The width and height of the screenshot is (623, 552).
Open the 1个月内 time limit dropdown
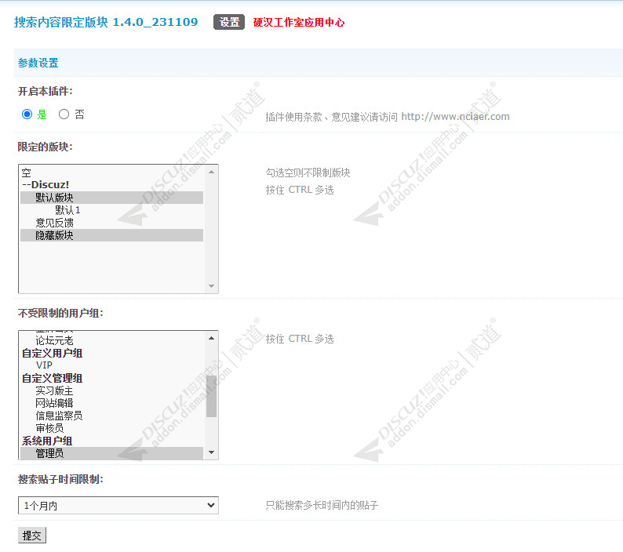pos(118,505)
